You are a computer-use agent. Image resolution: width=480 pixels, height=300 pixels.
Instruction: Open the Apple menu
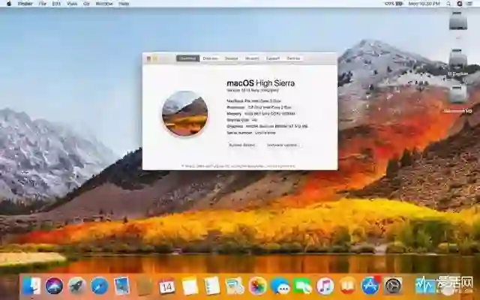coord(8,4)
